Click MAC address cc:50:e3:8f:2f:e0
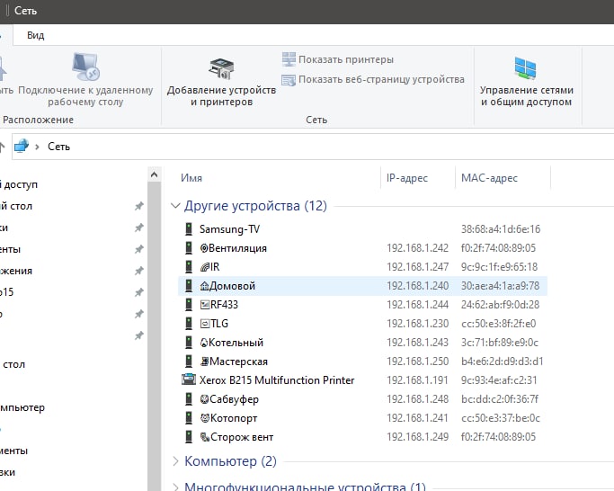Viewport: 614px width, 491px height. (499, 323)
